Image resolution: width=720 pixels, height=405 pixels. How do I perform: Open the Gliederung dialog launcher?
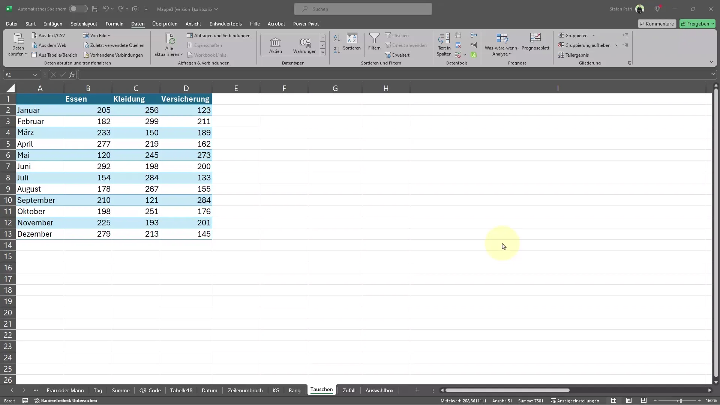pos(629,63)
